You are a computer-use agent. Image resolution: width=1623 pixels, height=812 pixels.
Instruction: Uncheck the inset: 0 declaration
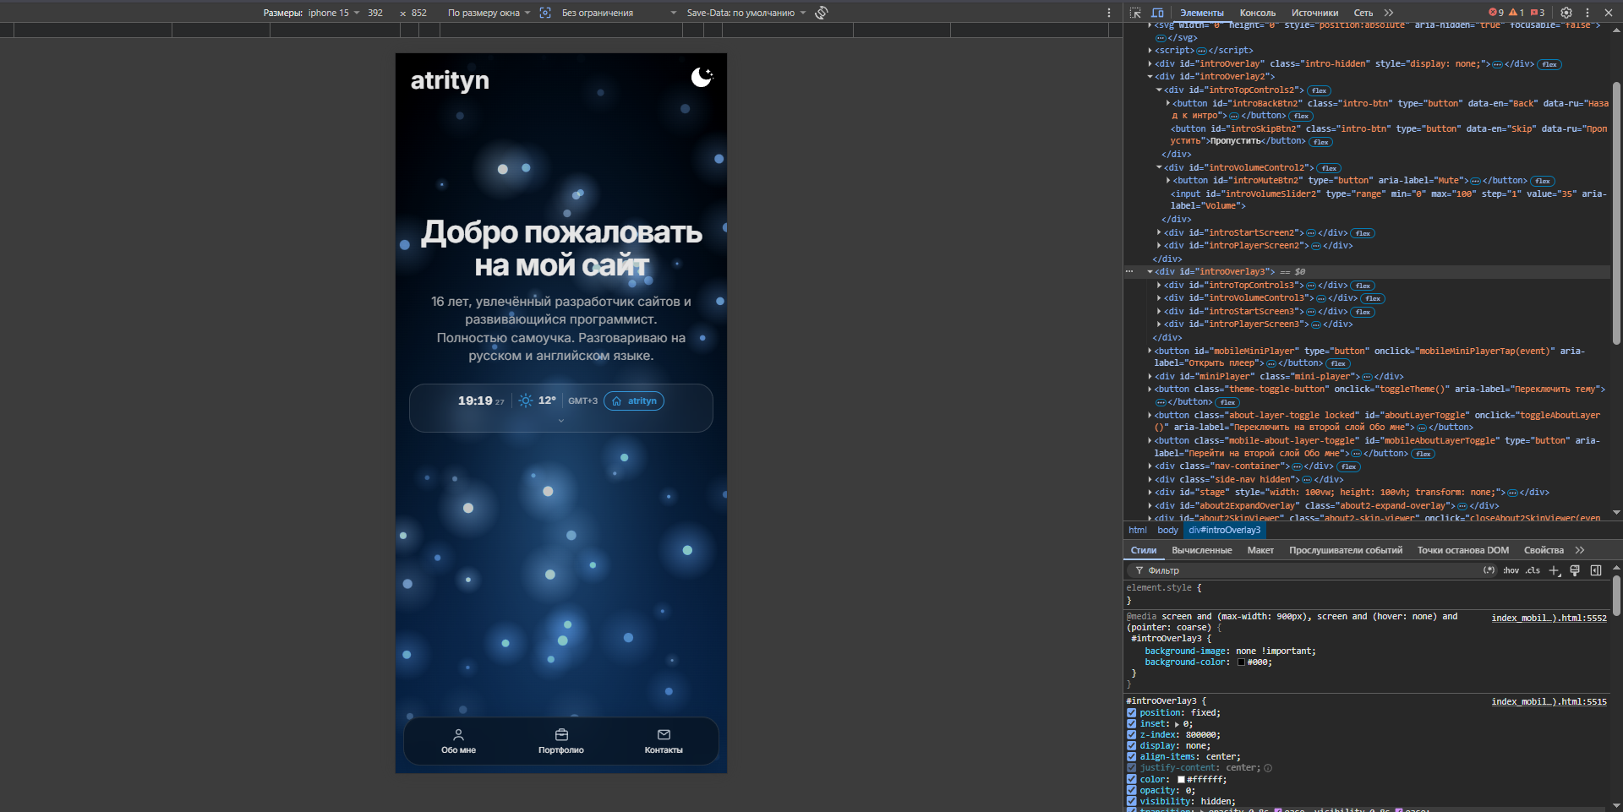[1131, 724]
